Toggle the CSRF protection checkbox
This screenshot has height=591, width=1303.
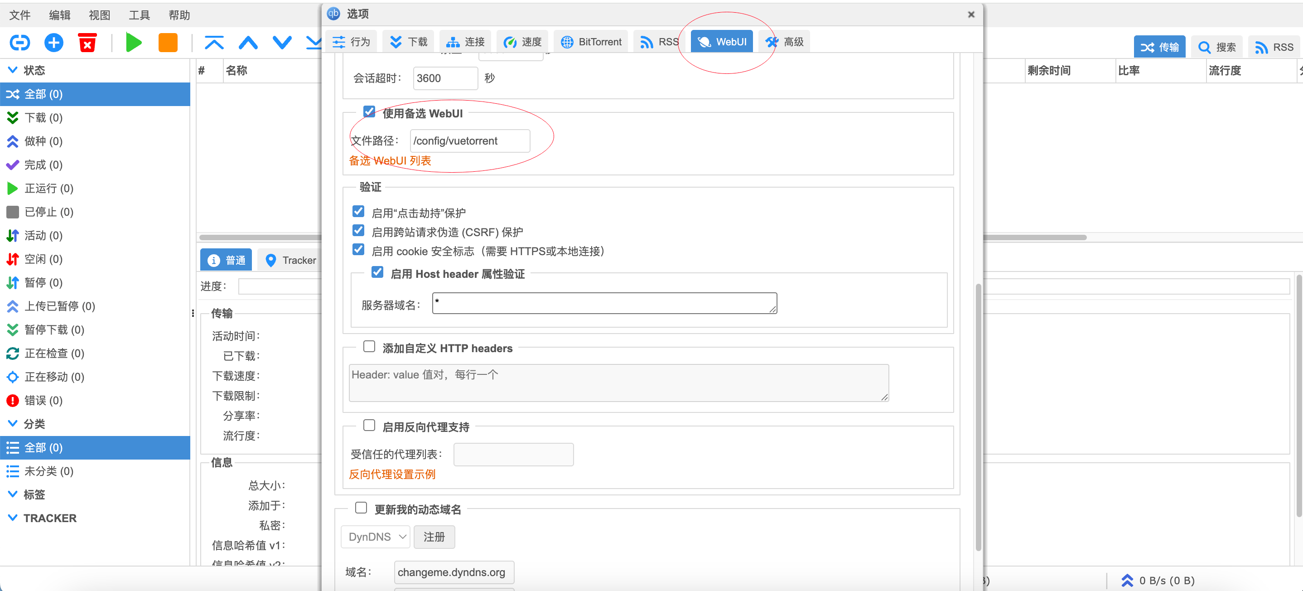coord(358,231)
